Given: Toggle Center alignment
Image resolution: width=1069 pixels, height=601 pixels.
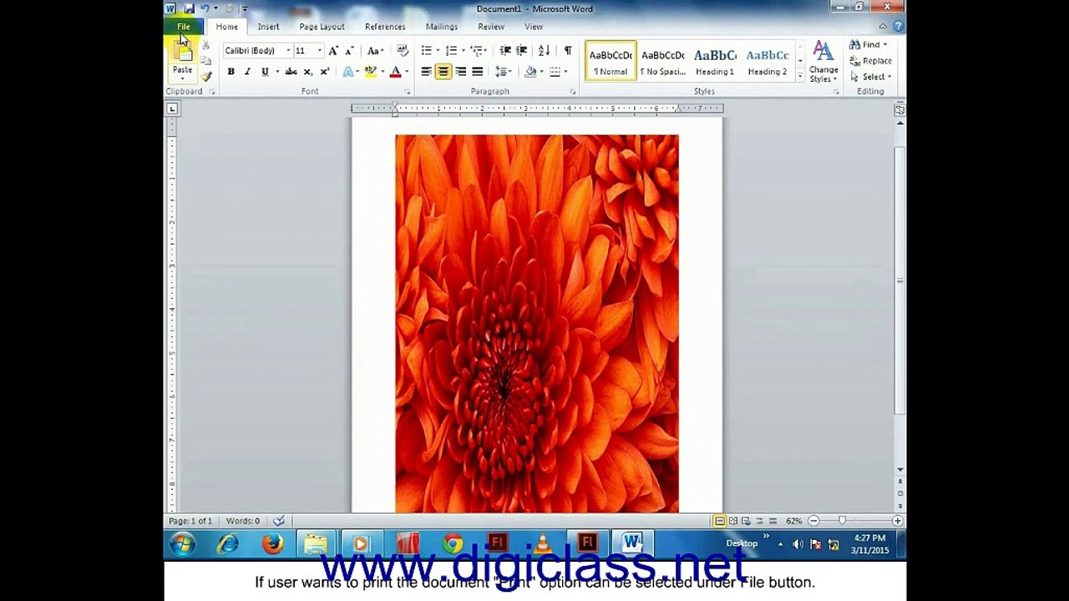Looking at the screenshot, I should pos(443,72).
